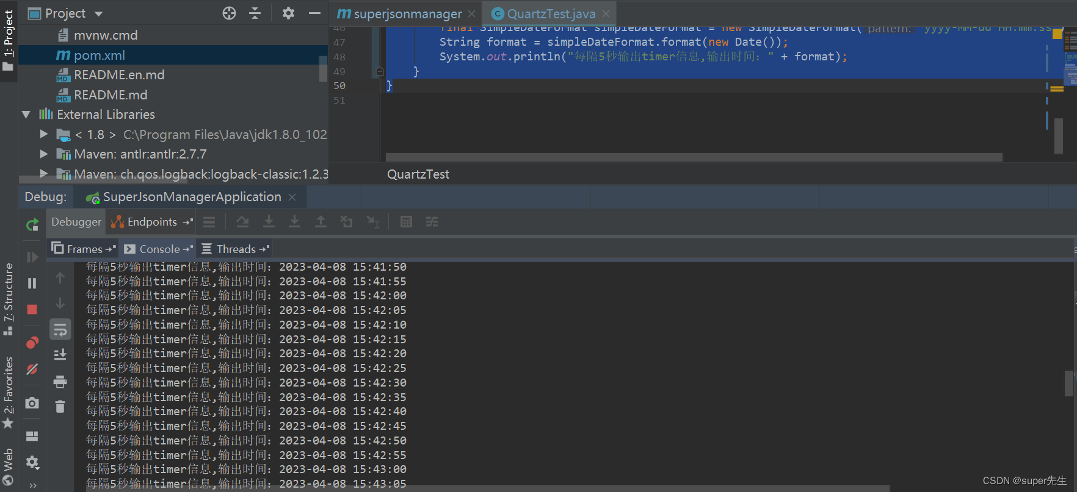Close the QuartzTest.java tab
This screenshot has width=1077, height=492.
coord(606,13)
